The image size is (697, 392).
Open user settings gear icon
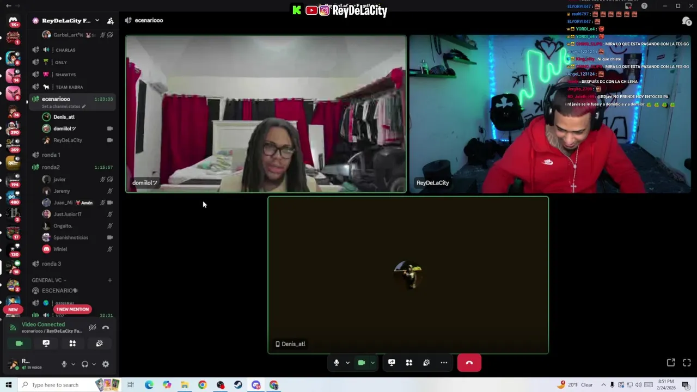click(106, 364)
